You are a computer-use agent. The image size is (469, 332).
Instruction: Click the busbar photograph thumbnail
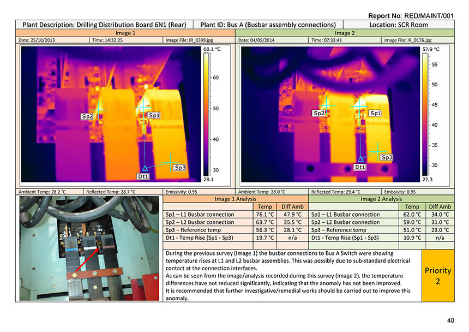coord(89,248)
